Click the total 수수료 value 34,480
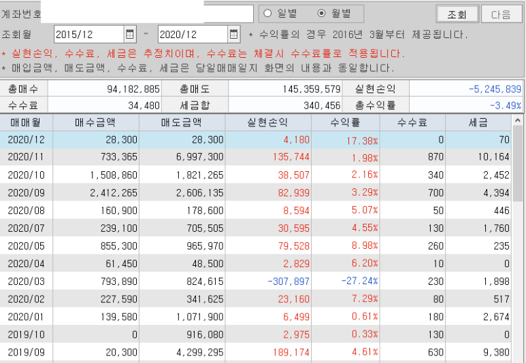This screenshot has height=363, width=526. 144,105
